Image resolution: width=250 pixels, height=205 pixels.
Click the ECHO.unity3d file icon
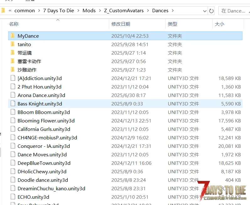point(13,197)
